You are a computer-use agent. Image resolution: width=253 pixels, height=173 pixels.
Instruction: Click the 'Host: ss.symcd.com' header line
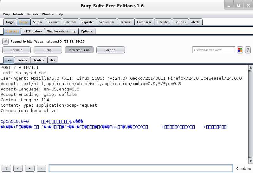point(23,73)
